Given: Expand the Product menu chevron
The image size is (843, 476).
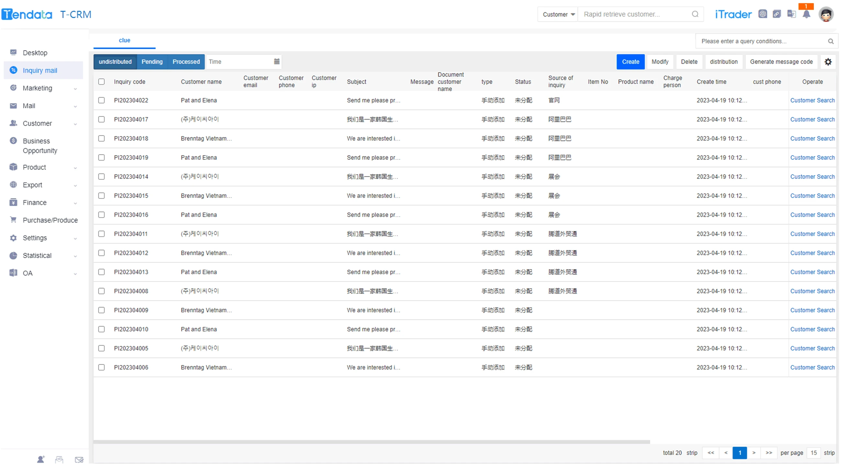Looking at the screenshot, I should pyautogui.click(x=75, y=168).
